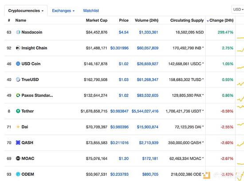The image size is (244, 181).
Task: Click Tether price $0.983847
Action: (119, 111)
